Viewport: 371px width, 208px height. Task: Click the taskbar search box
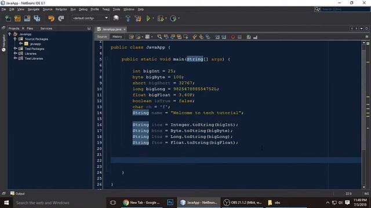[x=59, y=203]
